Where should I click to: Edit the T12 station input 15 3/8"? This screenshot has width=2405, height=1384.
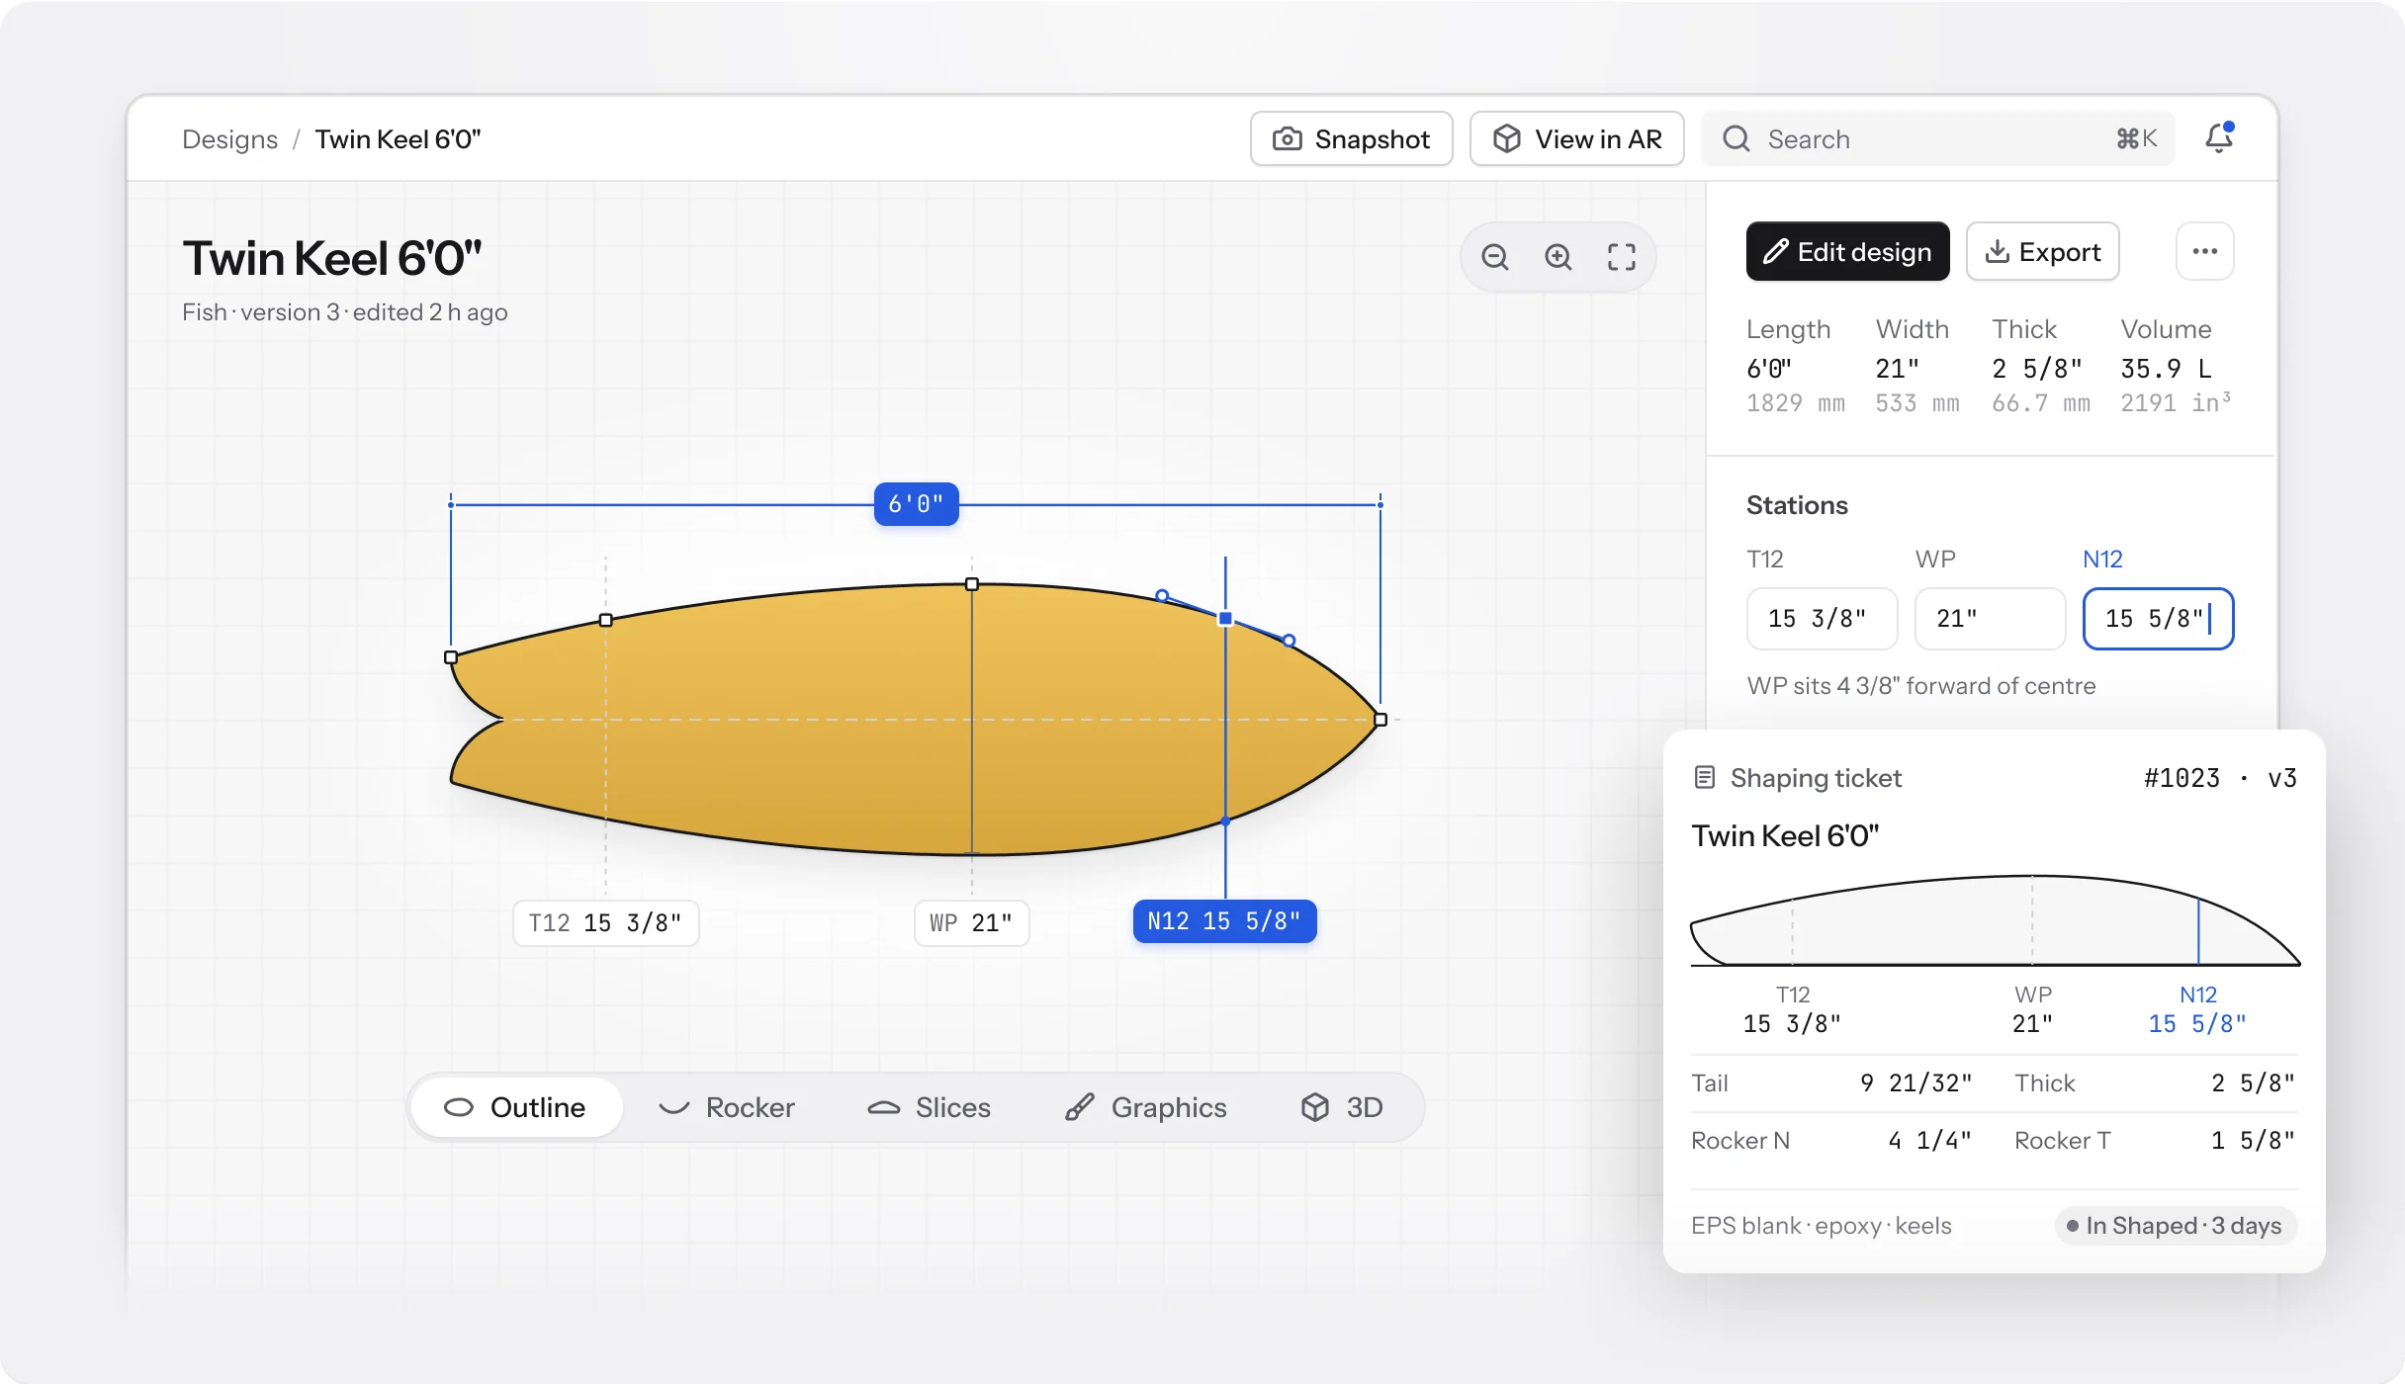coord(1822,619)
